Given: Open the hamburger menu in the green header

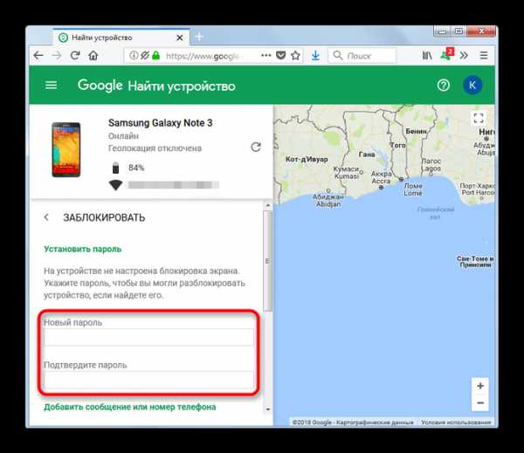Looking at the screenshot, I should click(x=52, y=86).
